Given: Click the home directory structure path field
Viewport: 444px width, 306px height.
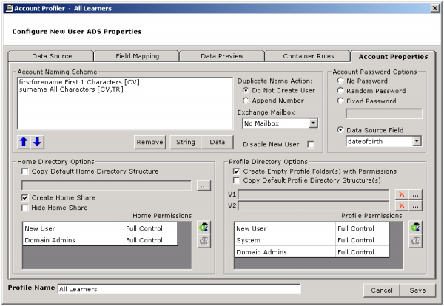Looking at the screenshot, I should [x=107, y=186].
